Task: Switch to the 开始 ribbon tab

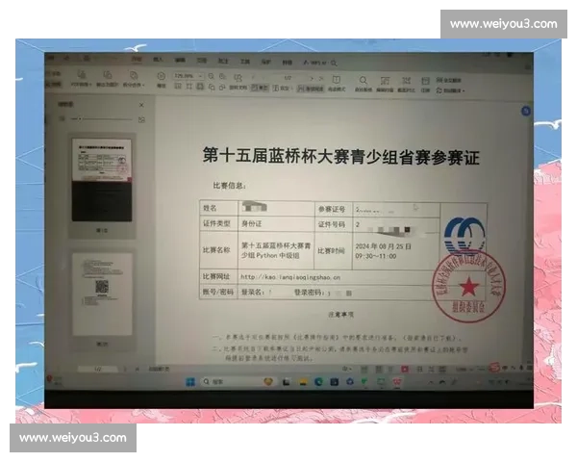Action: pos(137,59)
